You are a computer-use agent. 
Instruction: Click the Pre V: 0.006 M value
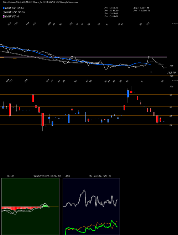(x=142, y=11)
